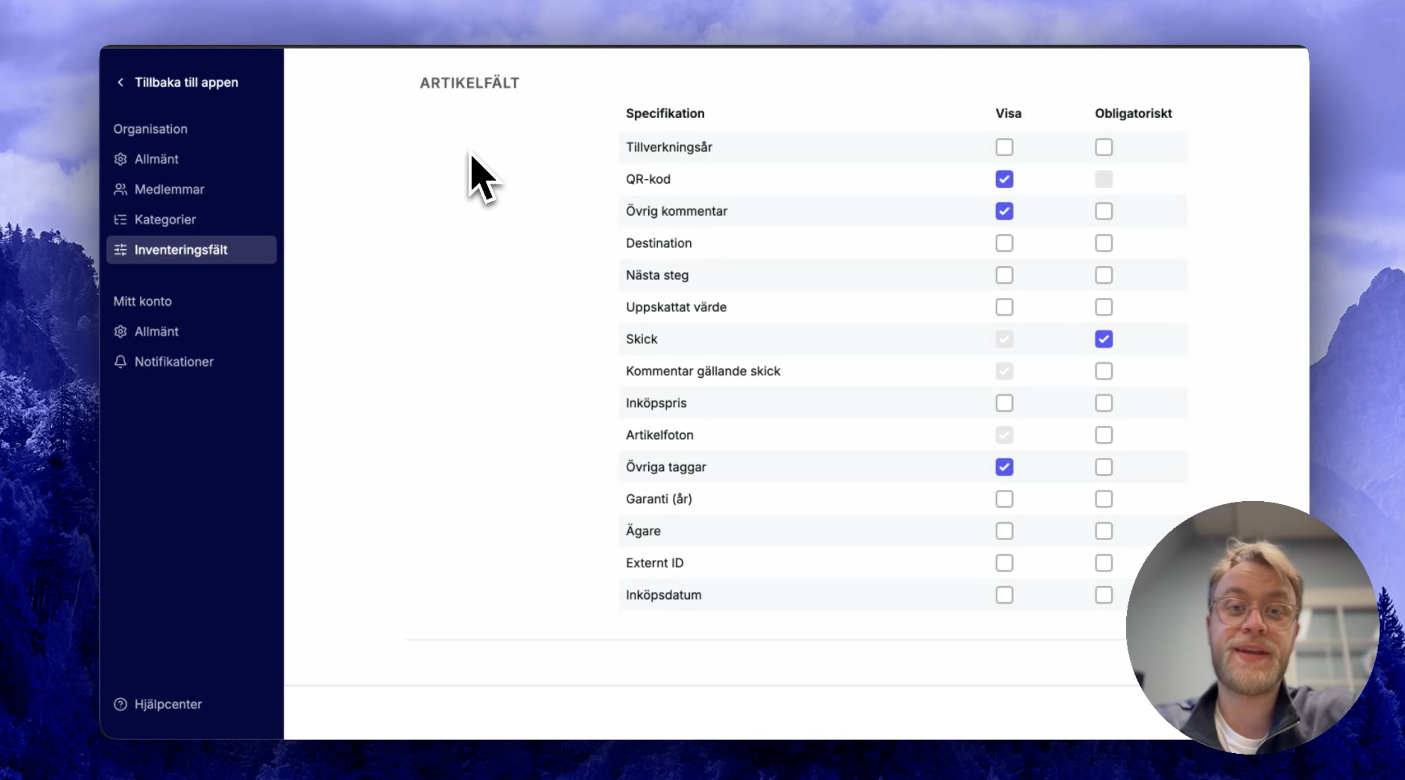1405x780 pixels.
Task: Tick Visa checkbox for Inköpspris
Action: 1004,403
